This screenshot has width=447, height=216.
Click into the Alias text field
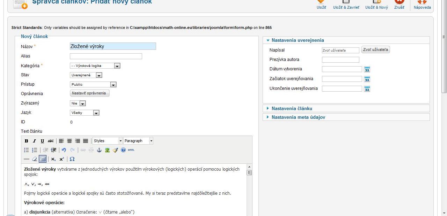106,56
